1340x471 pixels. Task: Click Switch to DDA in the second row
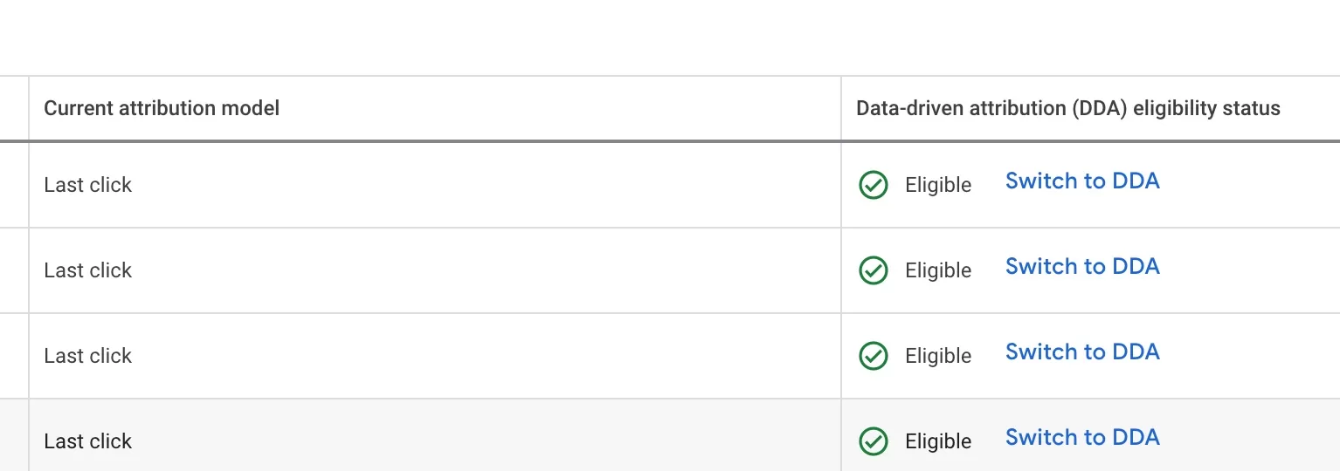[x=1082, y=266]
